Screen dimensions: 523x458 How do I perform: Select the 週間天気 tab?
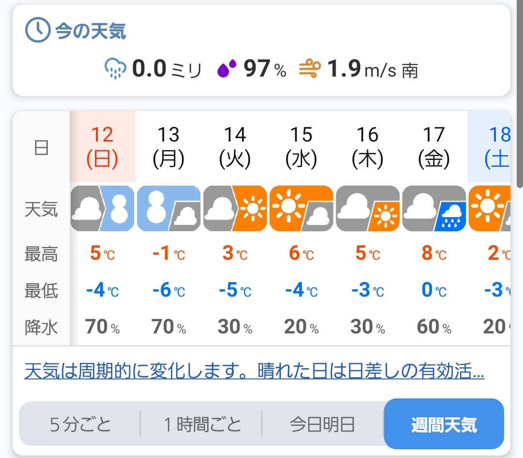(x=444, y=425)
